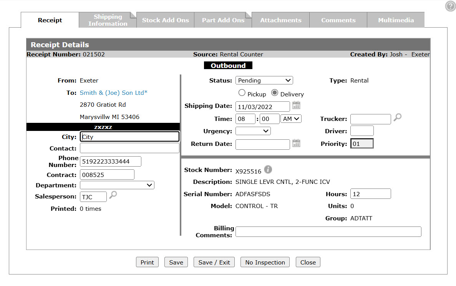This screenshot has width=456, height=286.
Task: Focus the City input field
Action: coord(130,137)
